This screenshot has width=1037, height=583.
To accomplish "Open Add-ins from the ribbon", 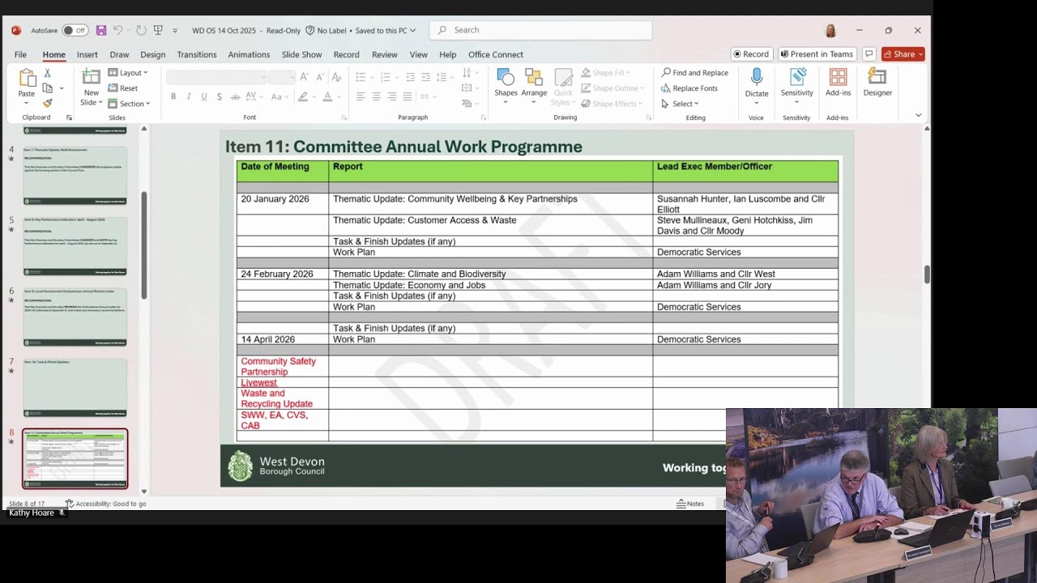I will point(839,83).
